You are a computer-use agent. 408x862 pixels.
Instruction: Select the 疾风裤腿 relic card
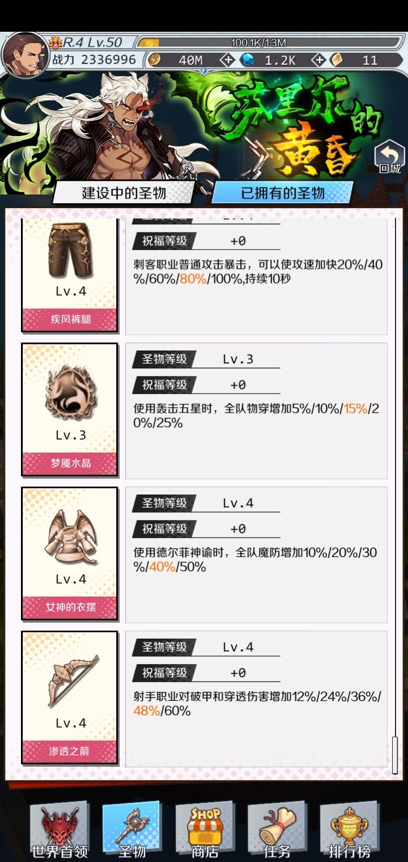click(x=70, y=276)
